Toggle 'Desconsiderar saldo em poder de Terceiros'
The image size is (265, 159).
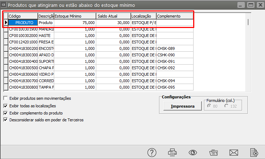[x=5, y=120]
